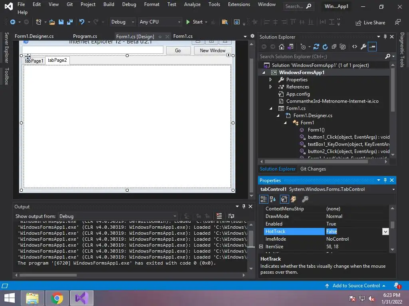Screen dimensions: 409x306
Task: Open Chrome from the taskbar
Action: 57,298
